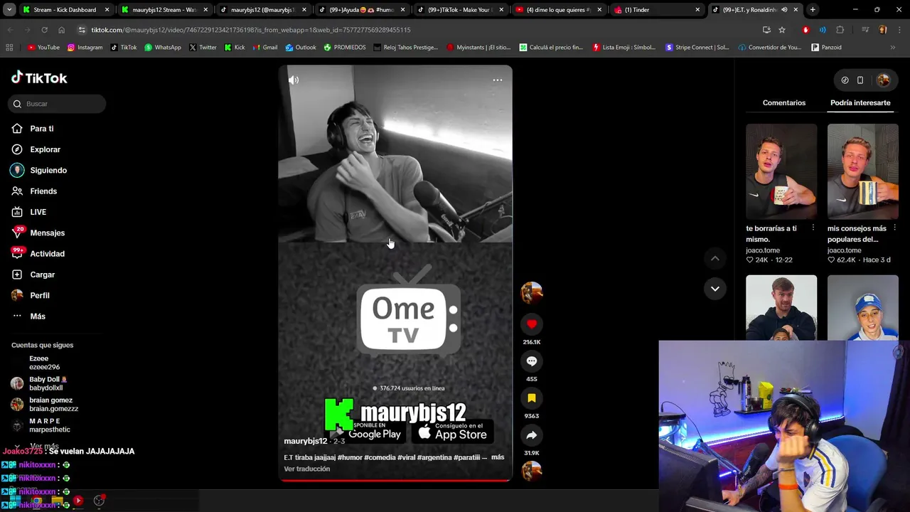This screenshot has height=512, width=910.
Task: Go to the next video with down chevron
Action: [714, 289]
